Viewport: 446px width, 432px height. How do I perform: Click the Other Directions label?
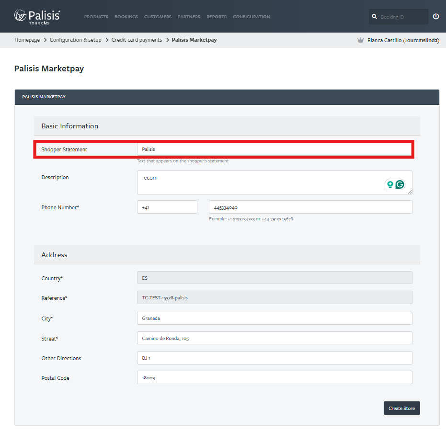[61, 358]
